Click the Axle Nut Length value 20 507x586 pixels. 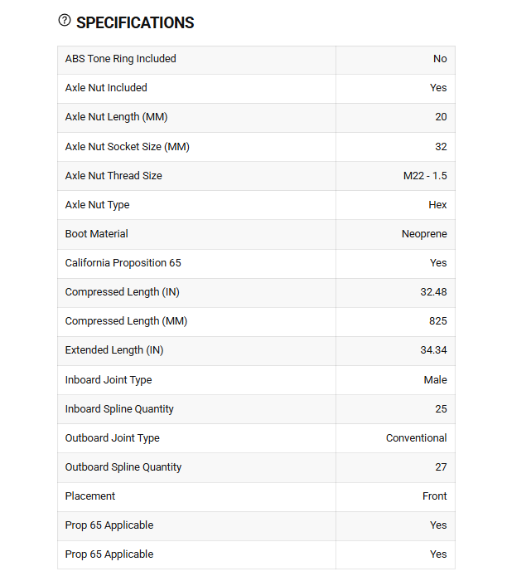click(441, 117)
